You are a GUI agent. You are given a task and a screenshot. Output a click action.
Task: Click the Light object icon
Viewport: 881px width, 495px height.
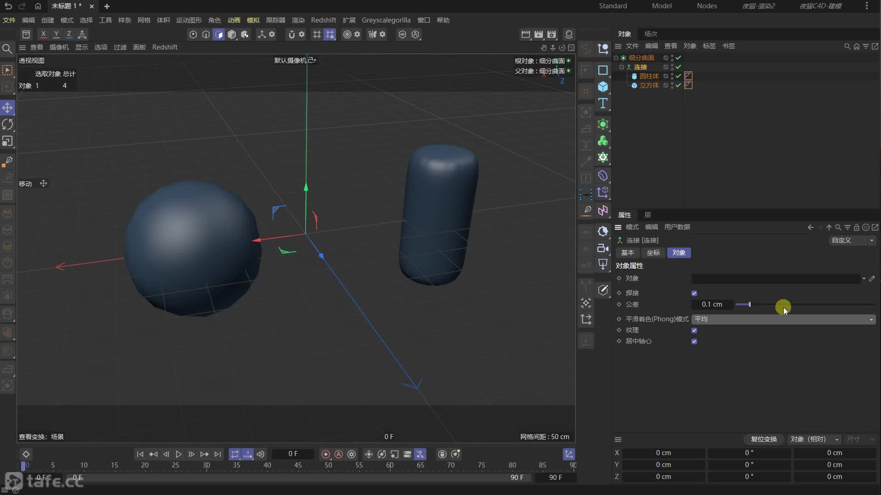tap(603, 264)
